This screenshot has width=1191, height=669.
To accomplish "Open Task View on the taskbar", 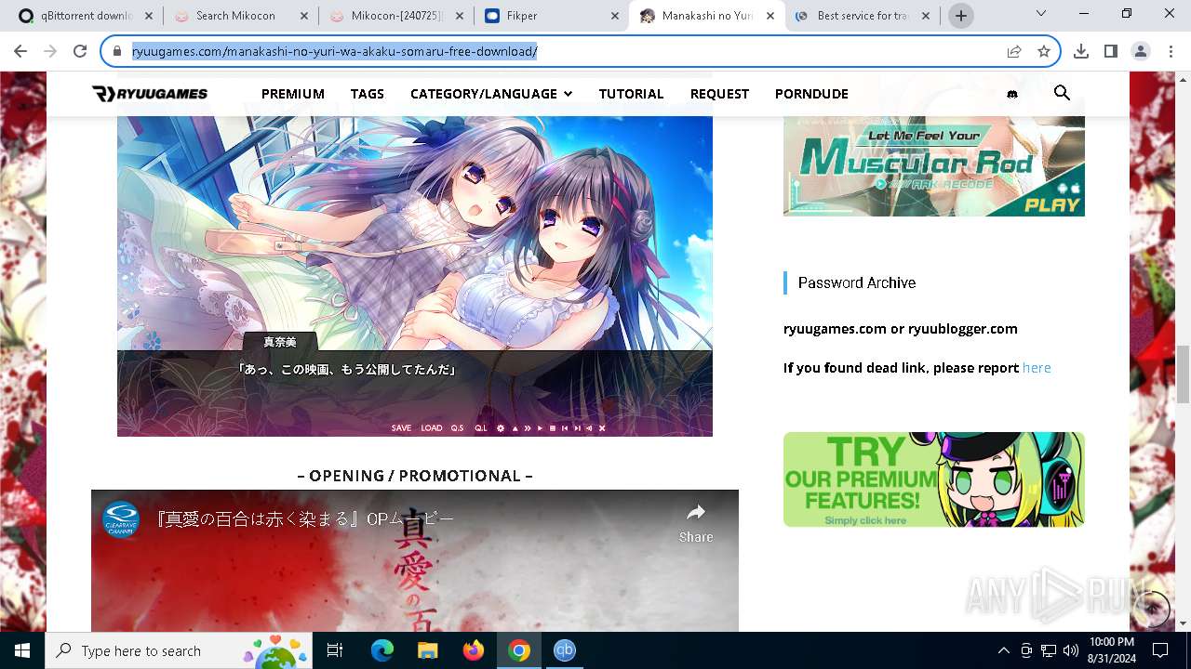I will [336, 650].
